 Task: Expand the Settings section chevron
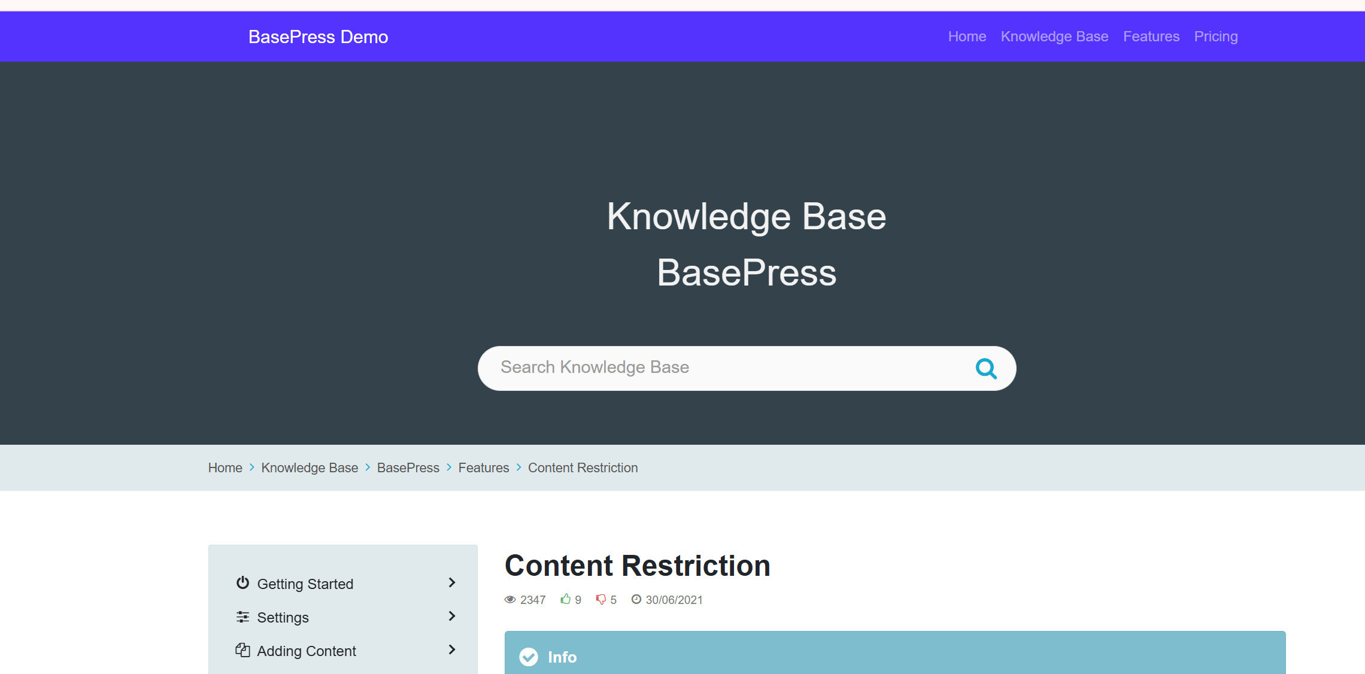pos(452,616)
